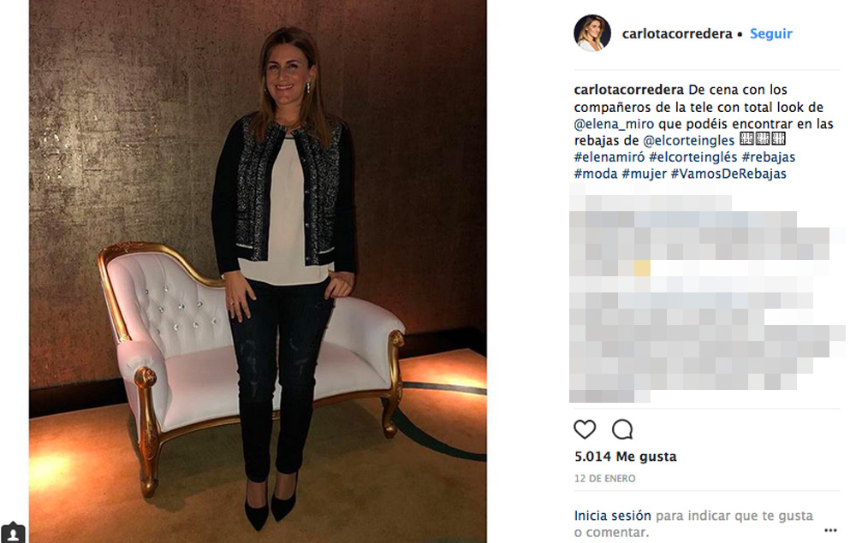Screen dimensions: 856x543
Task: View the 5.014 Me gusta likes list
Action: coord(625,457)
